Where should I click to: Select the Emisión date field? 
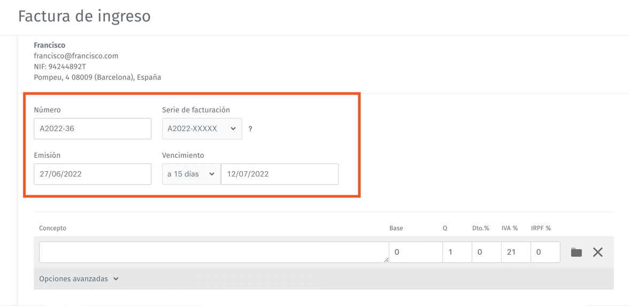(93, 174)
